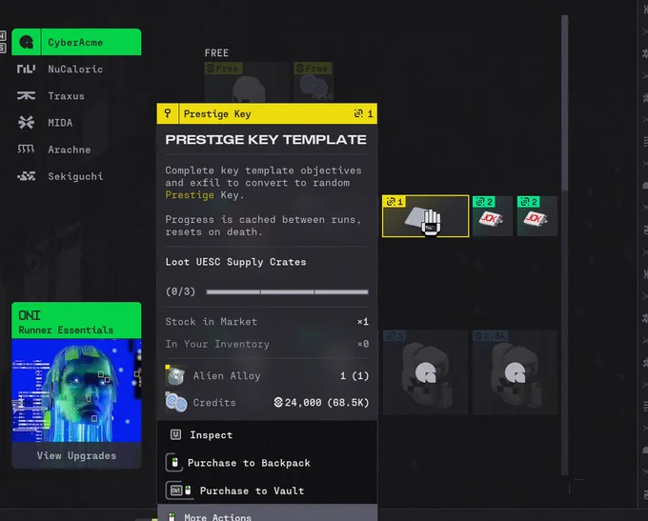Click the Stock in Market row
The height and width of the screenshot is (521, 648).
(267, 321)
